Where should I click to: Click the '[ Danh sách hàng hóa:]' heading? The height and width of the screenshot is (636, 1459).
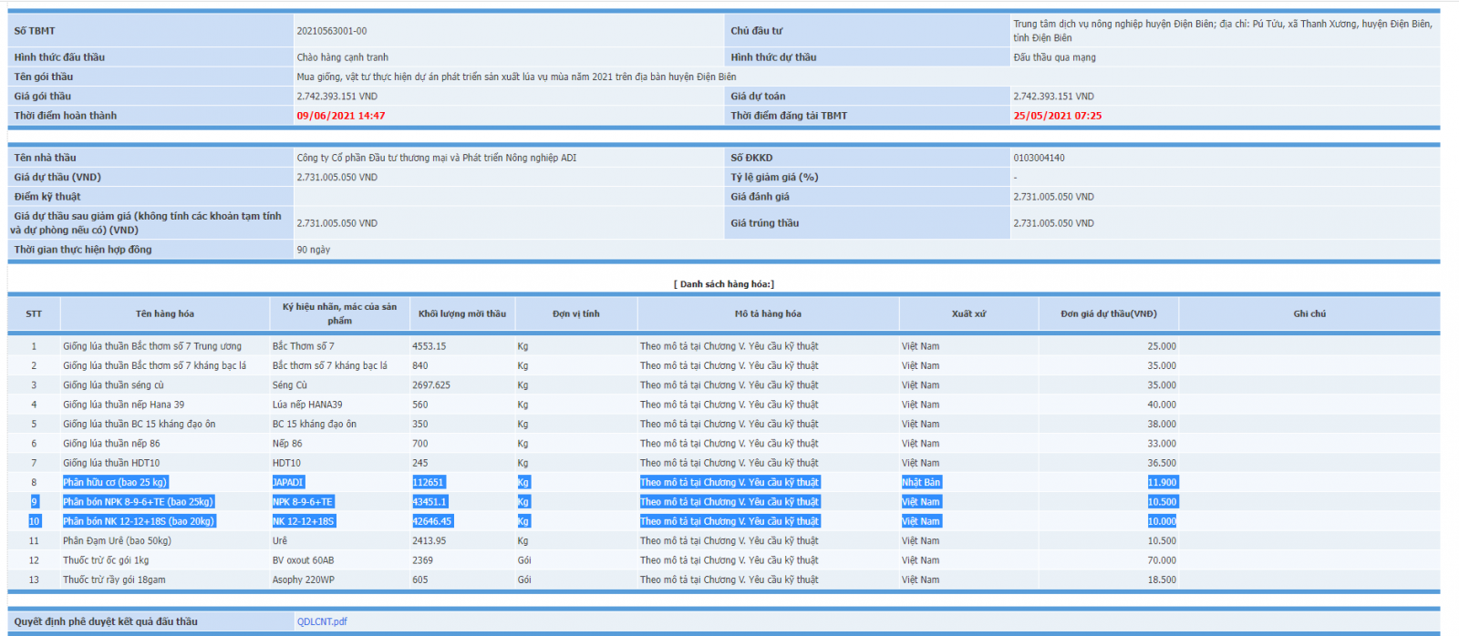[724, 284]
